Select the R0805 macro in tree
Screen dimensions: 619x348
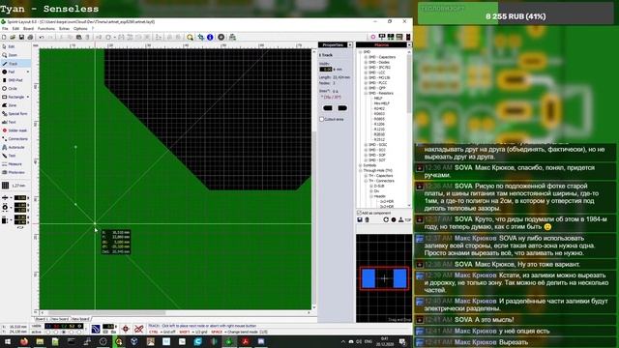coord(379,119)
